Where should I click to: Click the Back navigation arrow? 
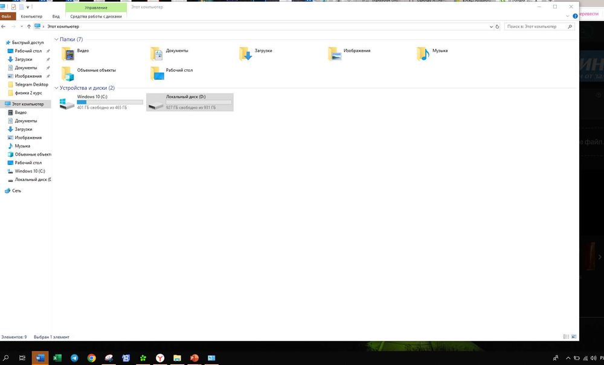4,27
